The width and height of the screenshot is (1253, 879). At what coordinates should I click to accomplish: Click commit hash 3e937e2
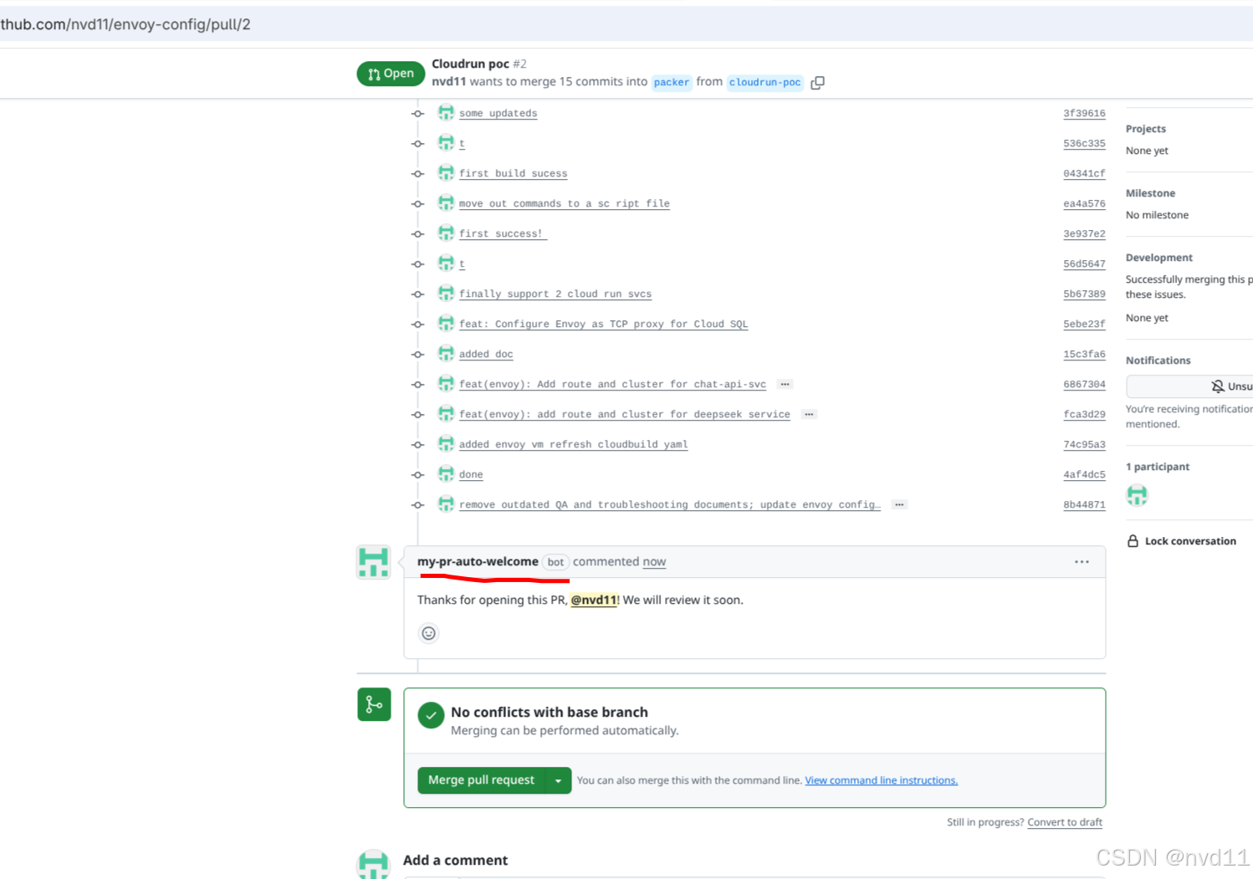click(1084, 234)
